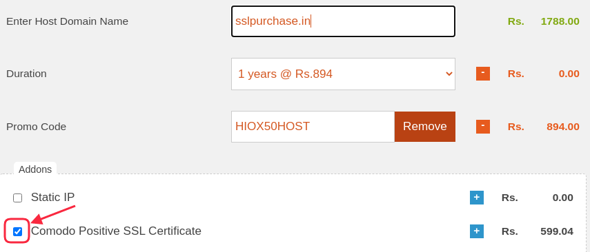The height and width of the screenshot is (252, 590).
Task: Click the Promo Code label text
Action: tap(36, 127)
